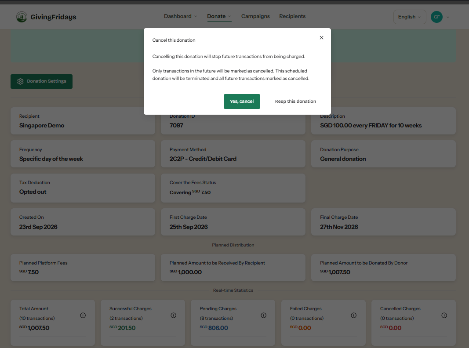Confirm with Yes, cancel button
The height and width of the screenshot is (348, 469).
[242, 101]
